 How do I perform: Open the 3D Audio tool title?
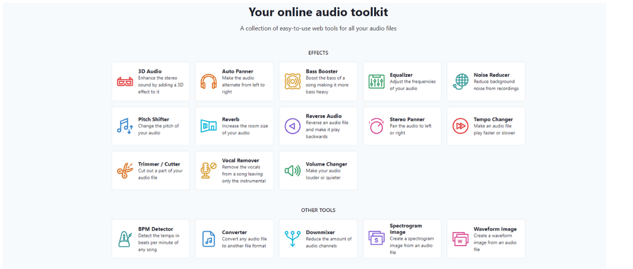(x=150, y=72)
